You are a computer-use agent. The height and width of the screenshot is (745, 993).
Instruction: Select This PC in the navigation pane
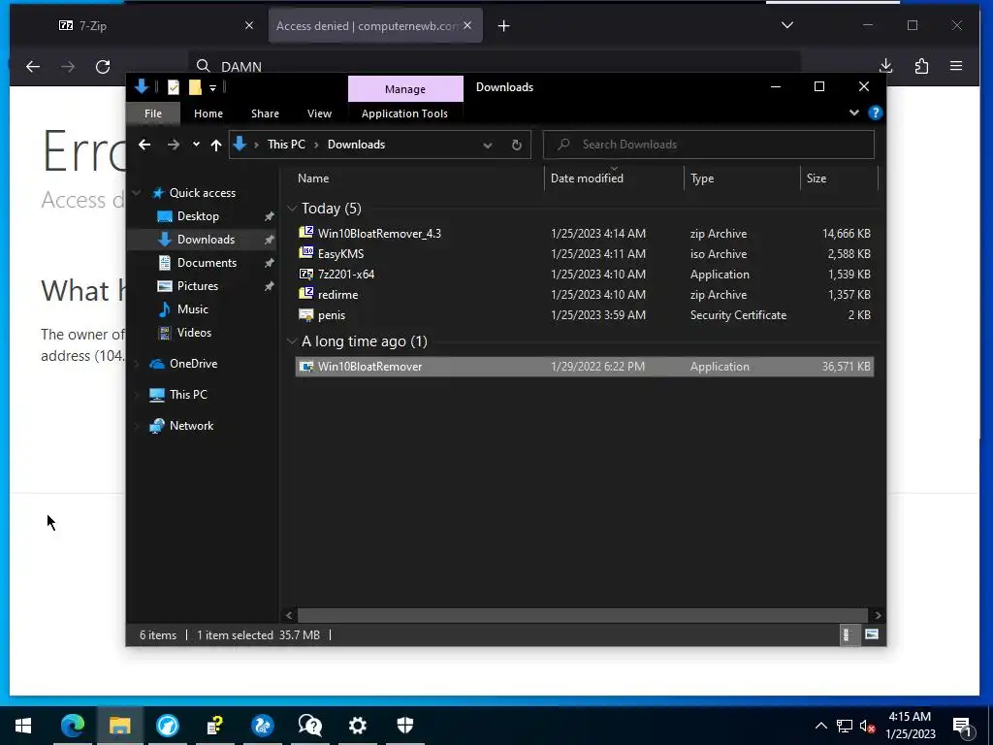coord(187,395)
